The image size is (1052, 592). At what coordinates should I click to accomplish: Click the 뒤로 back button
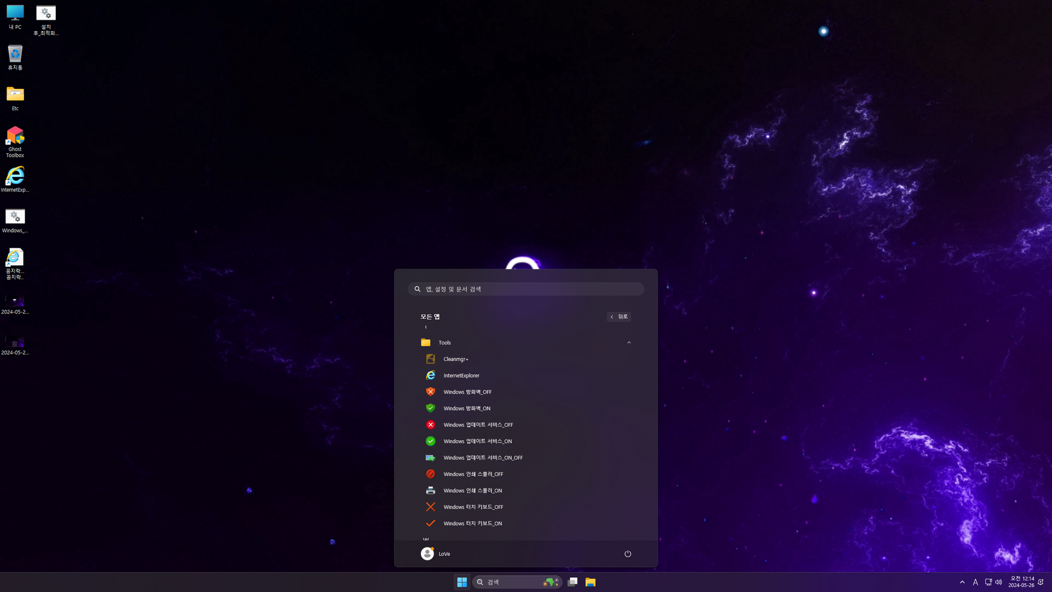pyautogui.click(x=619, y=317)
